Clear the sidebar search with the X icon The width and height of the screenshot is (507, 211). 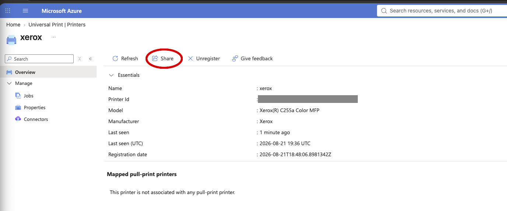pos(80,59)
